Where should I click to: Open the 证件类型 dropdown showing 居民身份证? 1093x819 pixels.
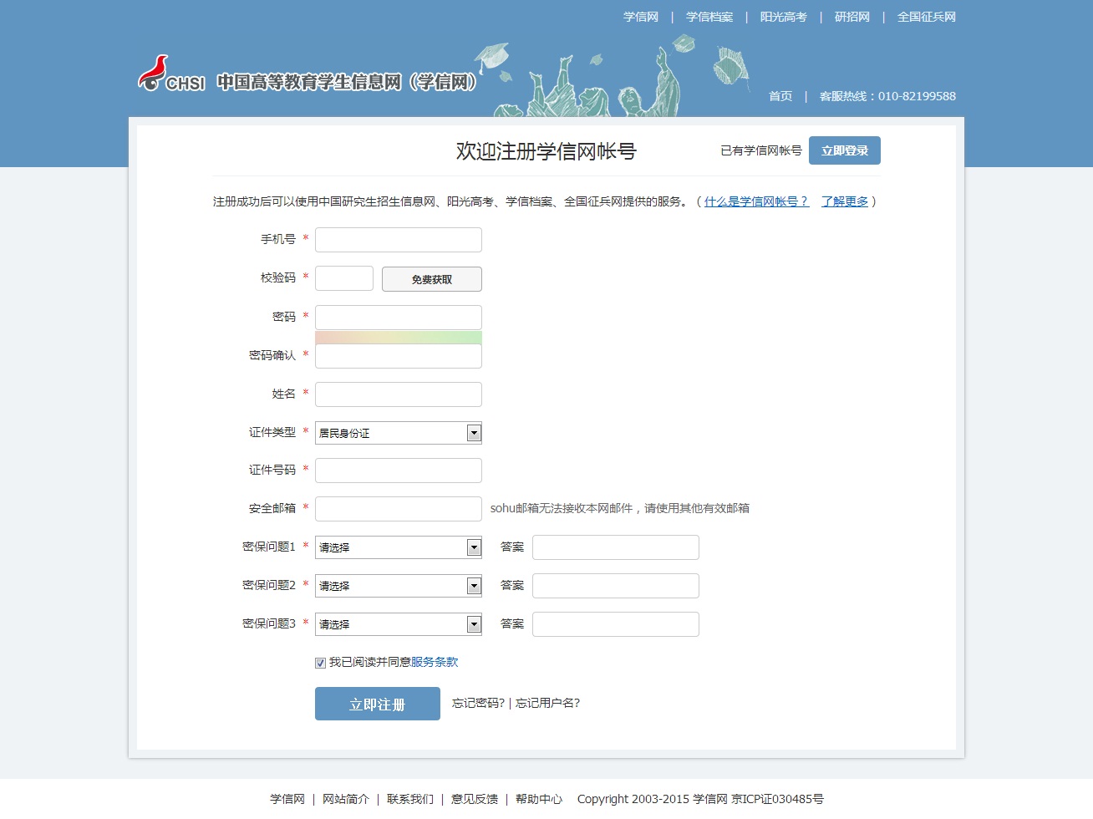(399, 433)
